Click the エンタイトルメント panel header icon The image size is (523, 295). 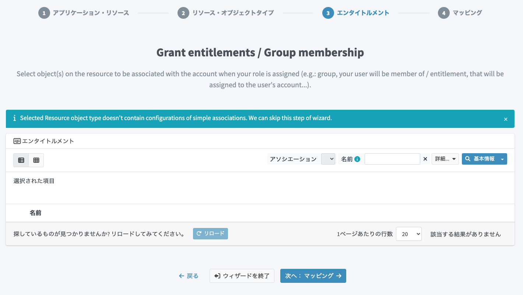(17, 141)
